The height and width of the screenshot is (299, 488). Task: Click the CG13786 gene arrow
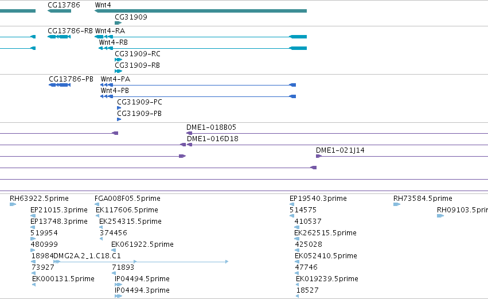[x=59, y=11]
